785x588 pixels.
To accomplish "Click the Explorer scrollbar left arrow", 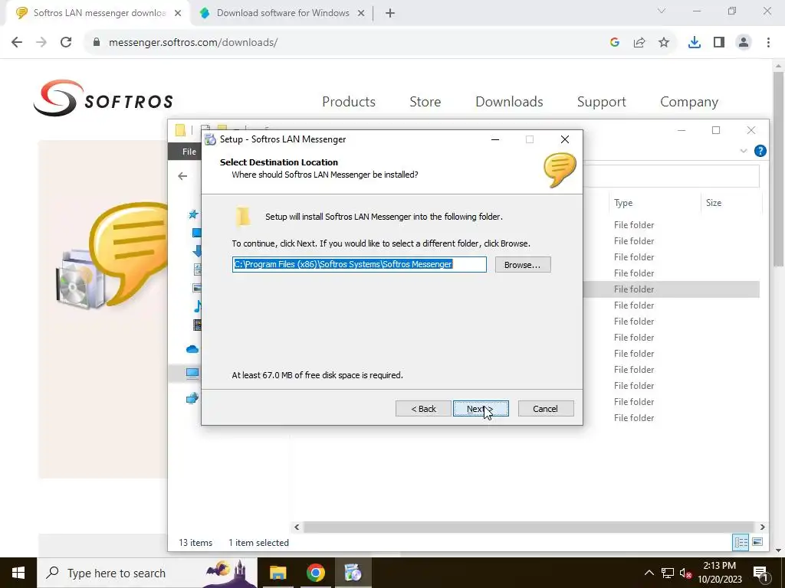I will tap(297, 527).
